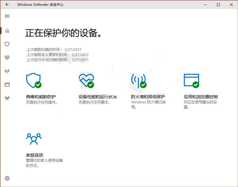Viewport: 238px width, 187px height.
Task: Click the large heart health icon
Action: 86,80
